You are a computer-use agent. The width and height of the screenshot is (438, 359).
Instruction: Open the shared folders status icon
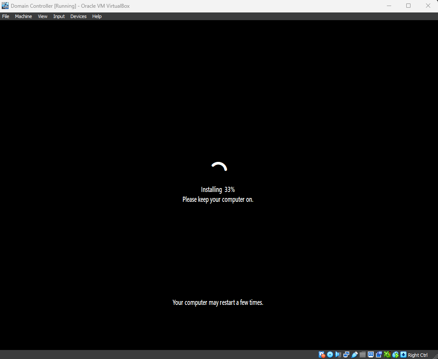pos(362,355)
